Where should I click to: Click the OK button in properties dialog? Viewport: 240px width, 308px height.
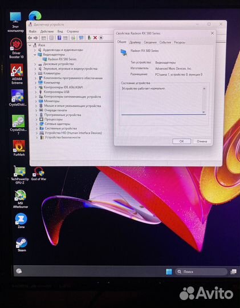click(181, 141)
